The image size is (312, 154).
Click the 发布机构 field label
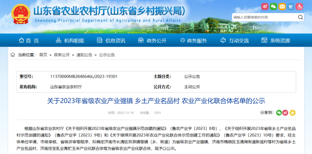(28, 87)
